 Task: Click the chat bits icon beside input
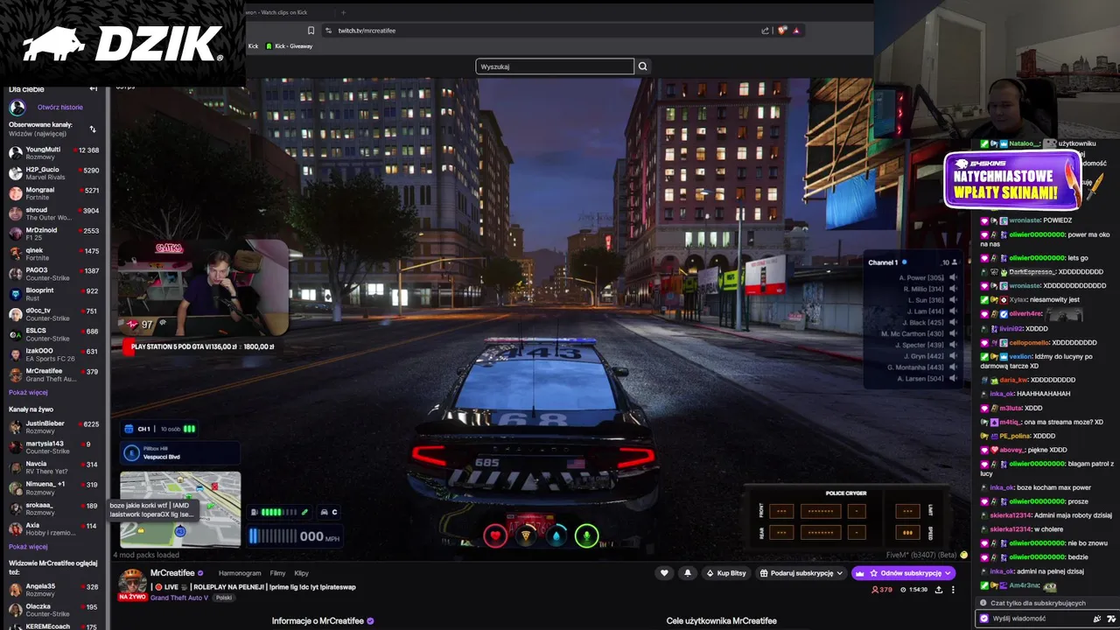(1097, 619)
